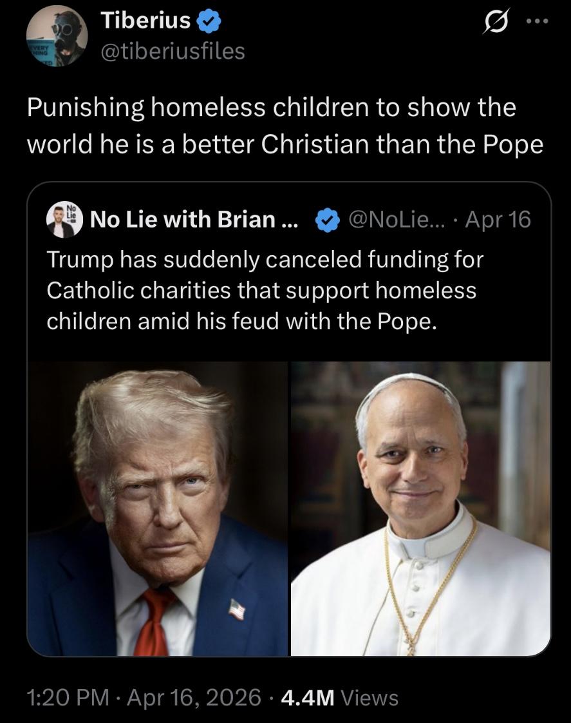Click the quoted tweet's verified badge
The image size is (571, 723).
pyautogui.click(x=328, y=220)
